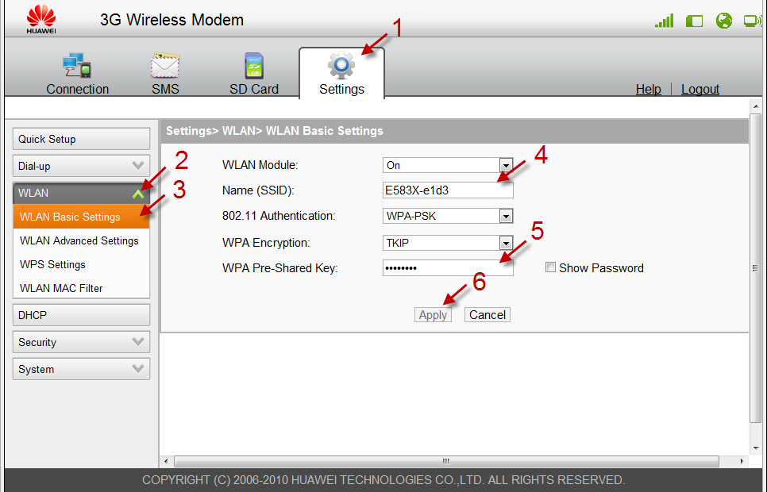The width and height of the screenshot is (767, 492).
Task: Enable the Show Password checkbox
Action: [550, 267]
